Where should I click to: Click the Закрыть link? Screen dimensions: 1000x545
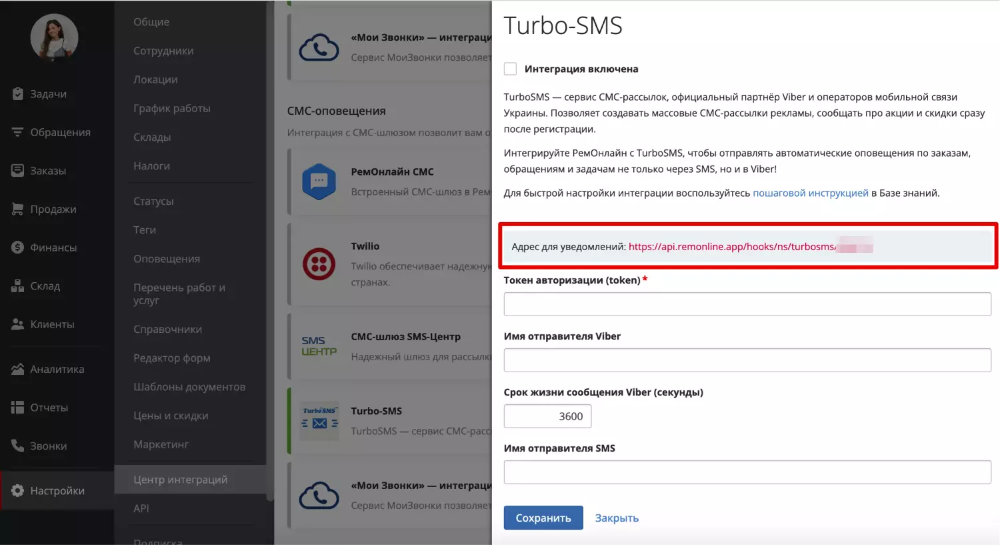(617, 518)
